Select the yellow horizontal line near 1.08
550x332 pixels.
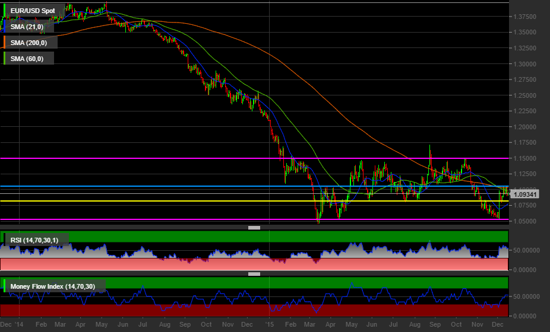pyautogui.click(x=178, y=201)
